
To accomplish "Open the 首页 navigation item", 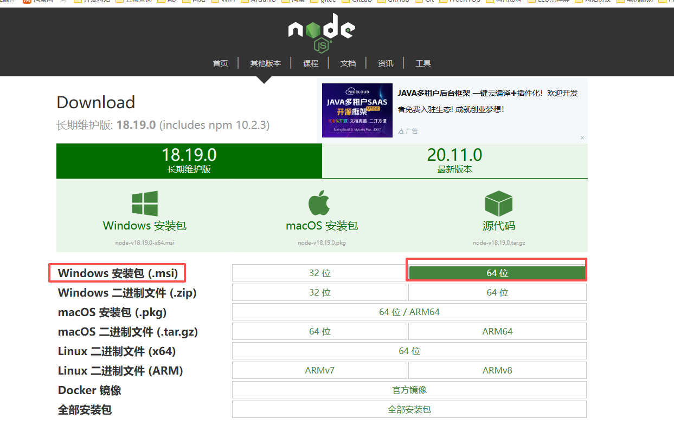I will (x=220, y=63).
